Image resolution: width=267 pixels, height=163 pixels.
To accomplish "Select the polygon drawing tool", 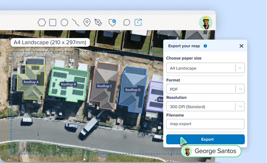I will 42,22.
